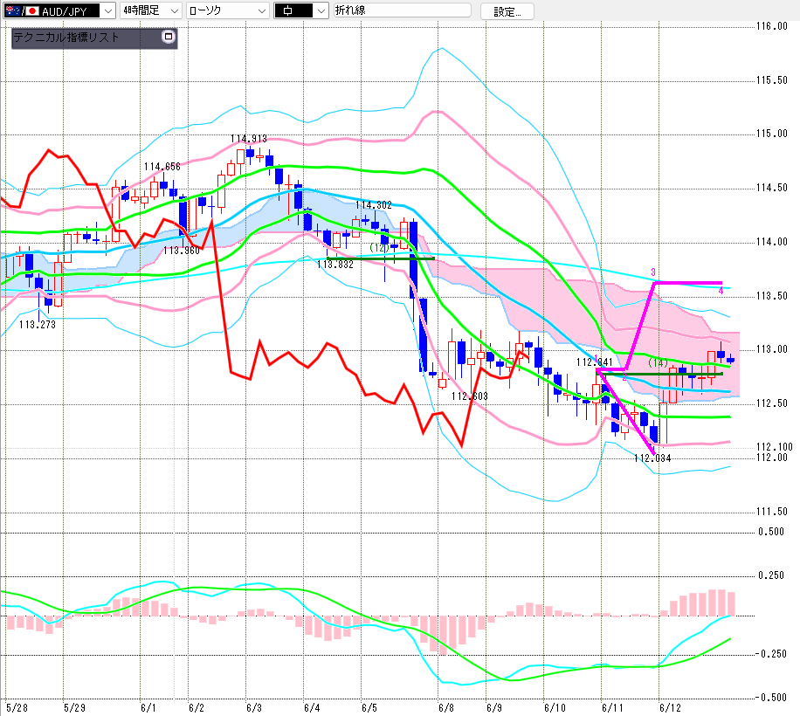This screenshot has width=800, height=716.
Task: Click the 5/28 date label
Action: [17, 708]
